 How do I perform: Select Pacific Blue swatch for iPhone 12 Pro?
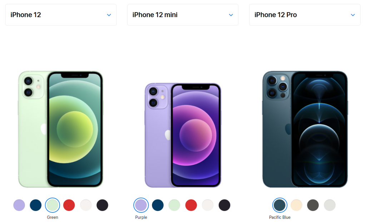point(280,205)
